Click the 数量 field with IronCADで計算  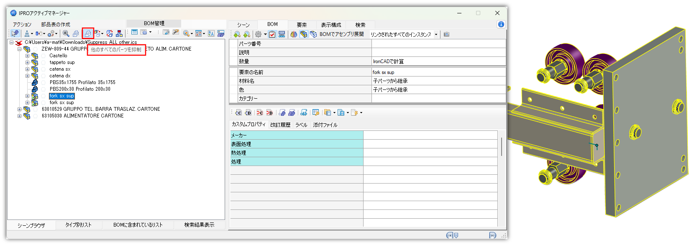tap(438, 61)
